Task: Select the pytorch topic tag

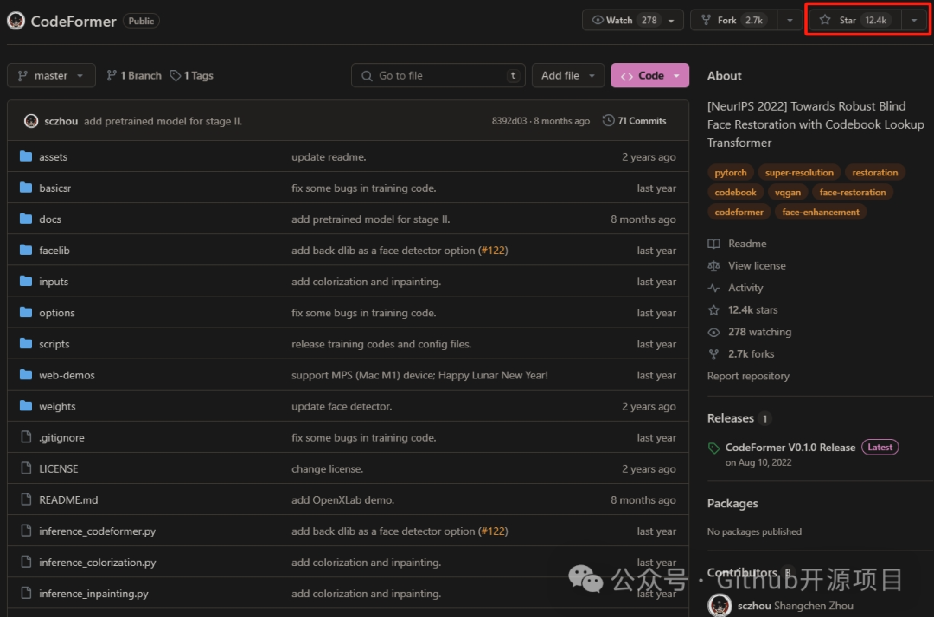Action: (730, 173)
